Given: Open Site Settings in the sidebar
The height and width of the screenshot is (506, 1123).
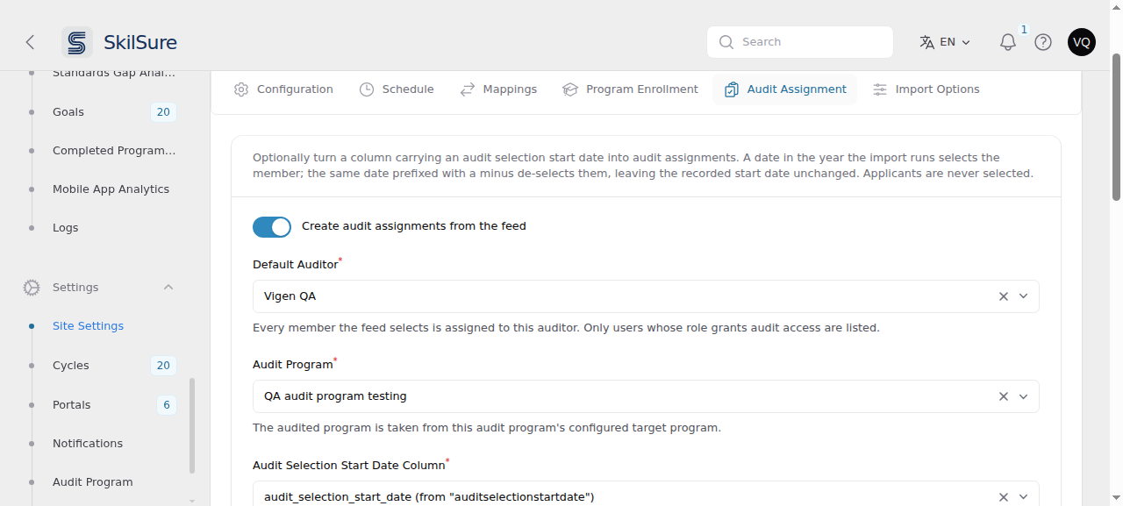Looking at the screenshot, I should (x=88, y=326).
